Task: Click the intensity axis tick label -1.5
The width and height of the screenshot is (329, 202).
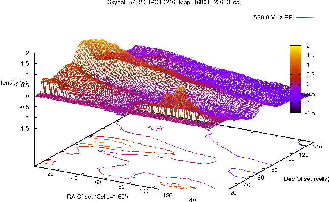Action: click(x=24, y=128)
